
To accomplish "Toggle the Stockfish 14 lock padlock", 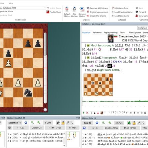I will pyautogui.click(x=63, y=123).
